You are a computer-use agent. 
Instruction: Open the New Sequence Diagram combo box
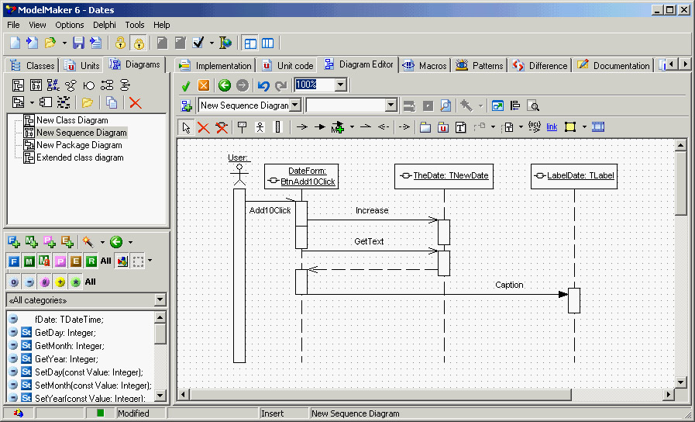tap(295, 105)
